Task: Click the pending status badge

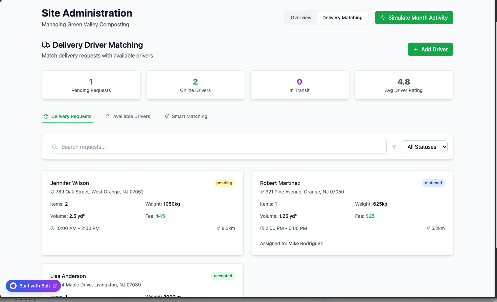Action: [x=224, y=183]
